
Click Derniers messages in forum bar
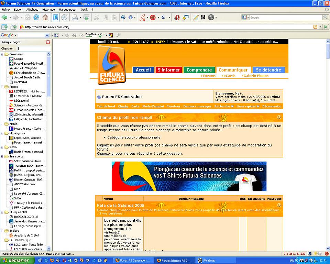click(197, 106)
